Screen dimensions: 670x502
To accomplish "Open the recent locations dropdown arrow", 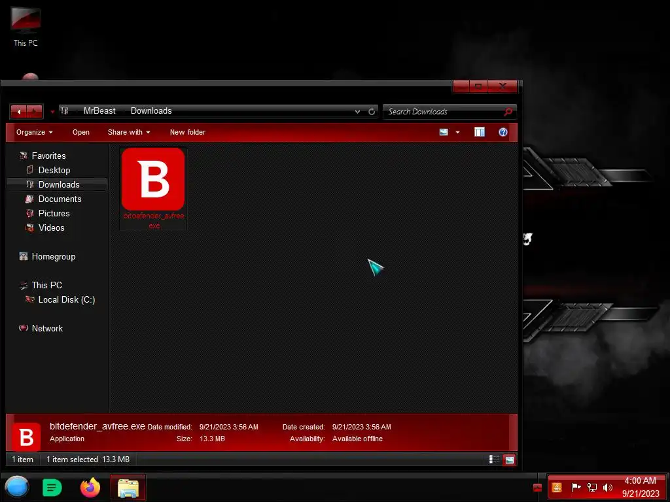I will tap(52, 112).
